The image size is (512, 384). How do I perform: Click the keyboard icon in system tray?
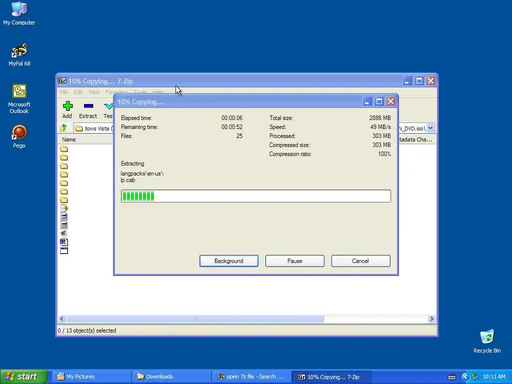pos(452,377)
